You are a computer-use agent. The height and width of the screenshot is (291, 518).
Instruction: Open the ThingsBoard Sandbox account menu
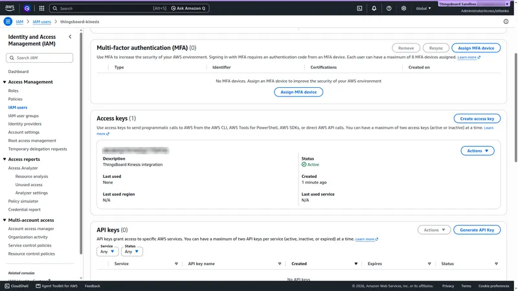tap(474, 4)
